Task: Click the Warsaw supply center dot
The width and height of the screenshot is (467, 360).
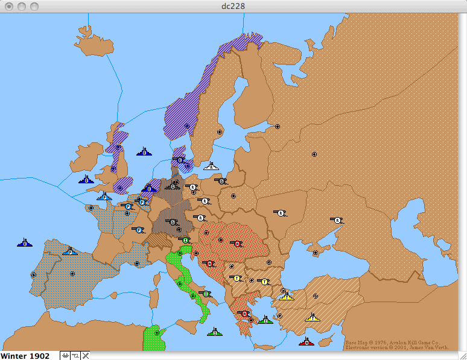Action: click(x=233, y=196)
